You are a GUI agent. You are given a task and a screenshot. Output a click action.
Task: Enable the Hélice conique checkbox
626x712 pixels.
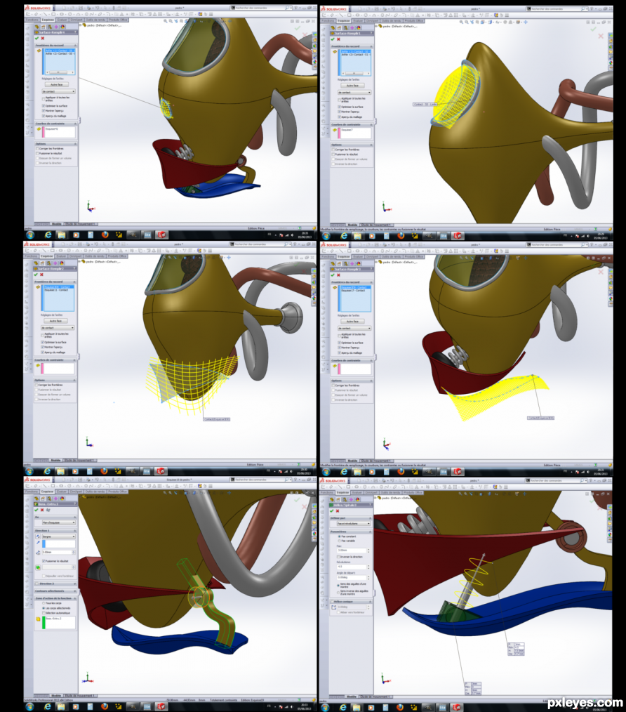click(332, 602)
